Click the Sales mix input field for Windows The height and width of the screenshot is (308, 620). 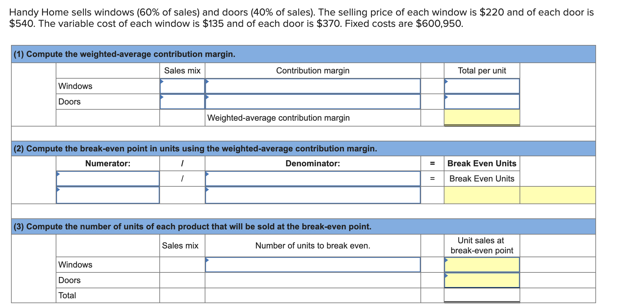[182, 86]
